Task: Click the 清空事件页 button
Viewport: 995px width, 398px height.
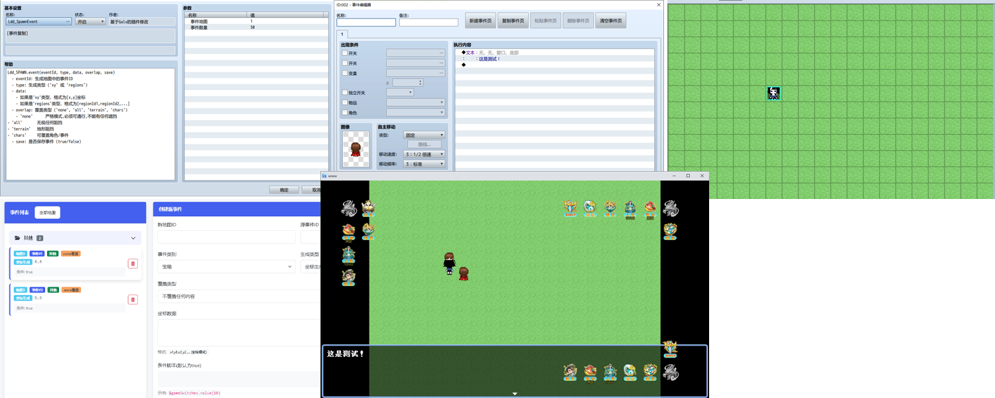Action: click(x=610, y=21)
